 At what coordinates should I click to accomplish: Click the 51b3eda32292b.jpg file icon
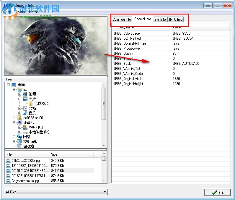point(9,161)
